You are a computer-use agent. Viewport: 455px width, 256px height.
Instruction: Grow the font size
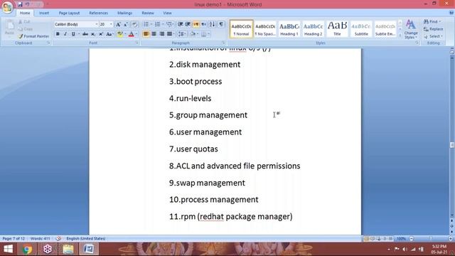coord(118,24)
